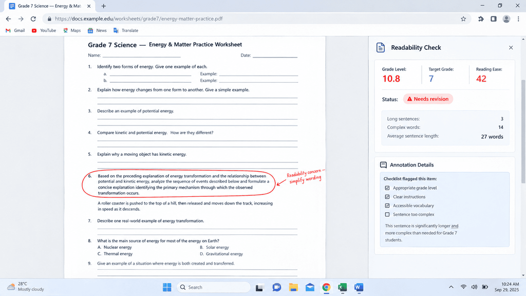This screenshot has height=296, width=526.
Task: Open YouTube bookmark
Action: (44, 30)
